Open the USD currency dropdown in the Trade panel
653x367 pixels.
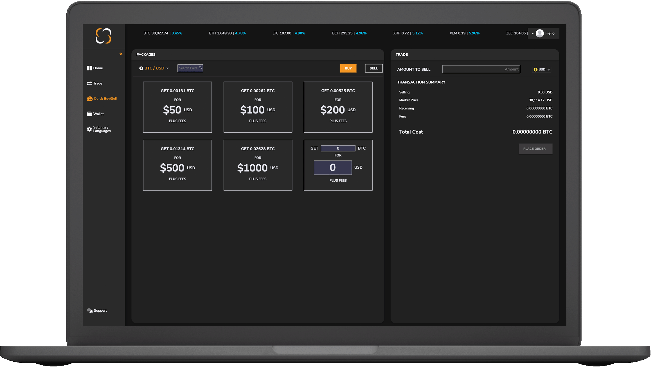pyautogui.click(x=542, y=69)
